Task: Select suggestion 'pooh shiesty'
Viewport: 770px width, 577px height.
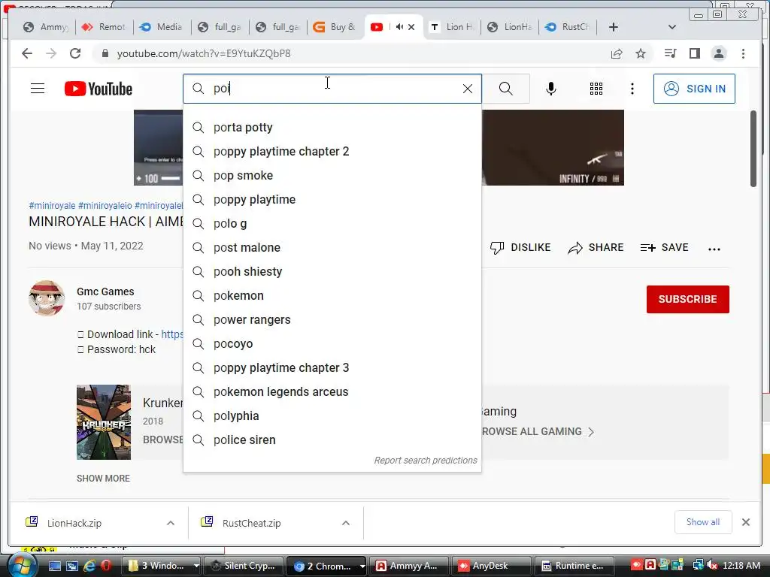Action: 332,272
